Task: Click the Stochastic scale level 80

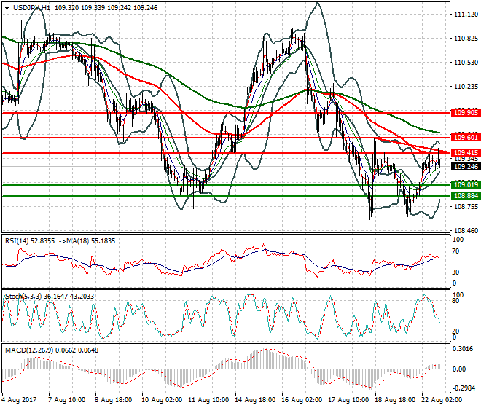Action: click(x=456, y=301)
